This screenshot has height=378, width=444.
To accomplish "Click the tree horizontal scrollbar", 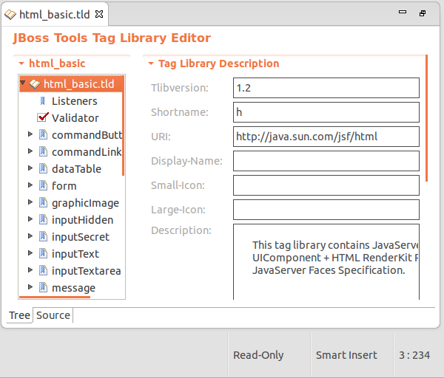I will click(x=55, y=297).
